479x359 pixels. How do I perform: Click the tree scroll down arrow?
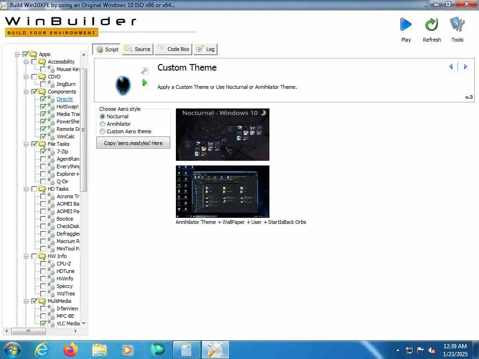[84, 323]
